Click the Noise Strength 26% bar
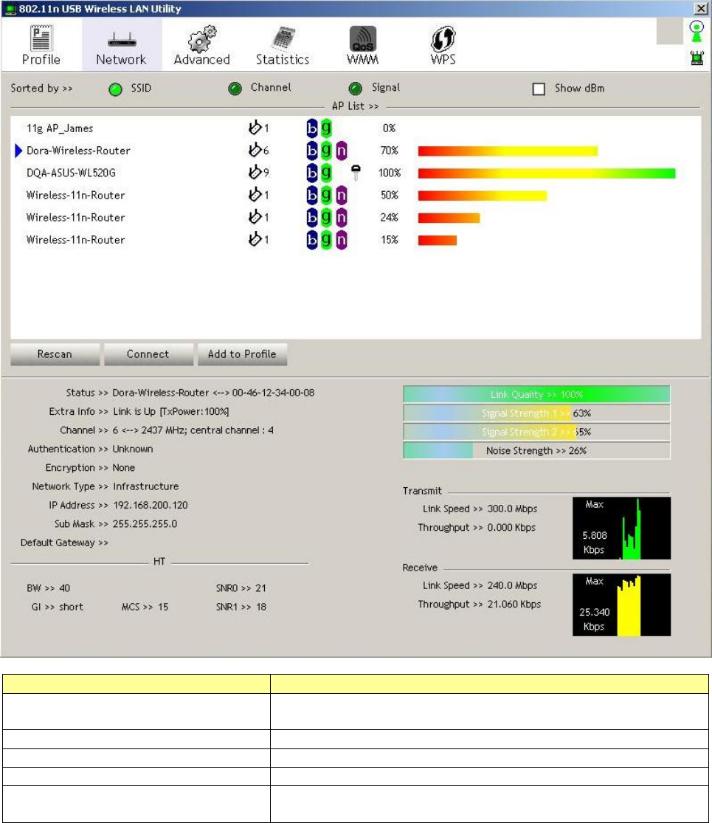 pyautogui.click(x=536, y=451)
